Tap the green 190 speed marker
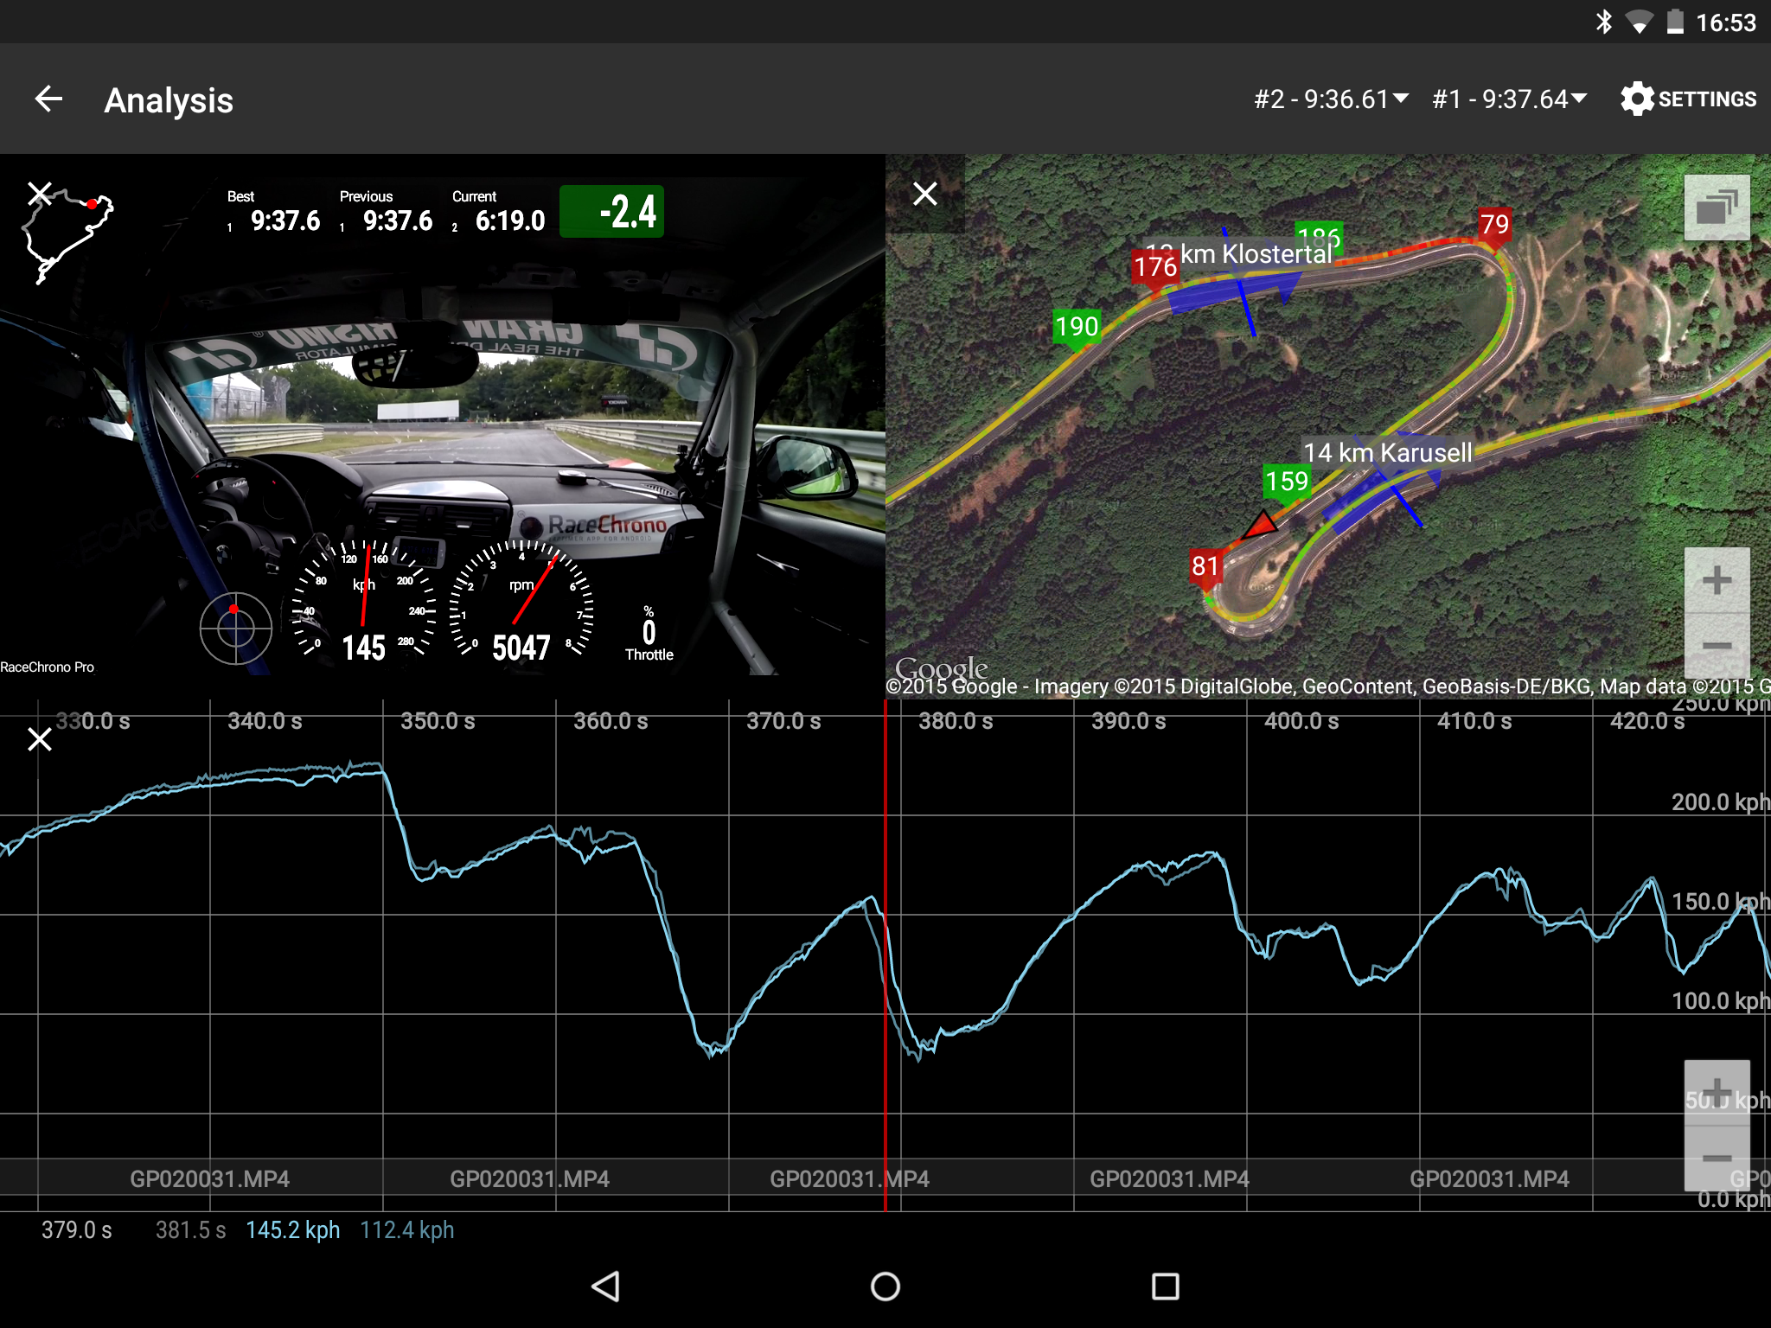1771x1328 pixels. pos(1077,327)
